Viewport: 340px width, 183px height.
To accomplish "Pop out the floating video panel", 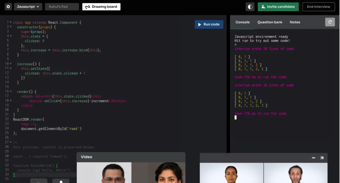I will click(322, 158).
